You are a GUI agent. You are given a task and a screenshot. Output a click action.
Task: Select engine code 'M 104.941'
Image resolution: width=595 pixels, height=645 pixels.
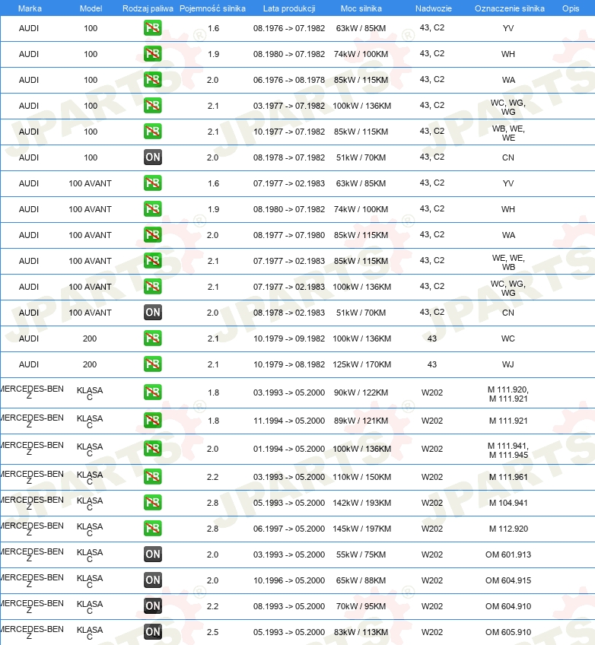pyautogui.click(x=508, y=503)
